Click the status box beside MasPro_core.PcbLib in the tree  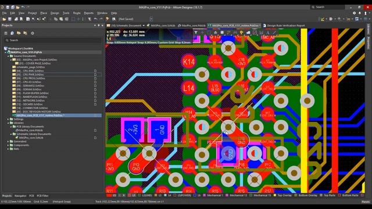(95, 130)
